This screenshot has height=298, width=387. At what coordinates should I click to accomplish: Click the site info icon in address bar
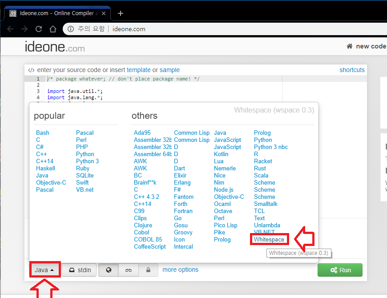click(x=71, y=29)
